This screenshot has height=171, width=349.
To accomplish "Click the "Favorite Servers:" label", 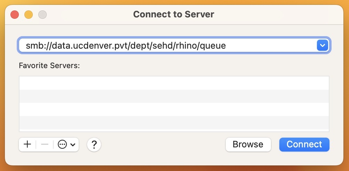I will pyautogui.click(x=49, y=65).
